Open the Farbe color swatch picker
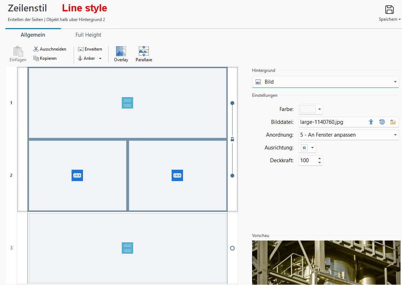Screen dimensions: 402x285 pyautogui.click(x=310, y=109)
